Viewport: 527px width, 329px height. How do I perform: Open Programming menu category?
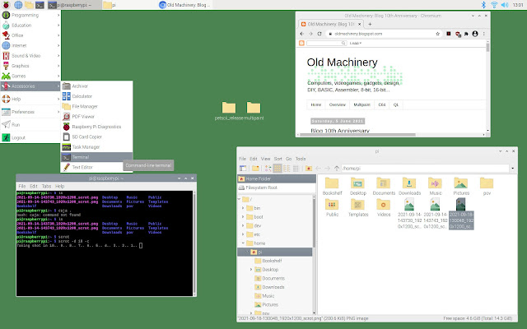point(30,15)
